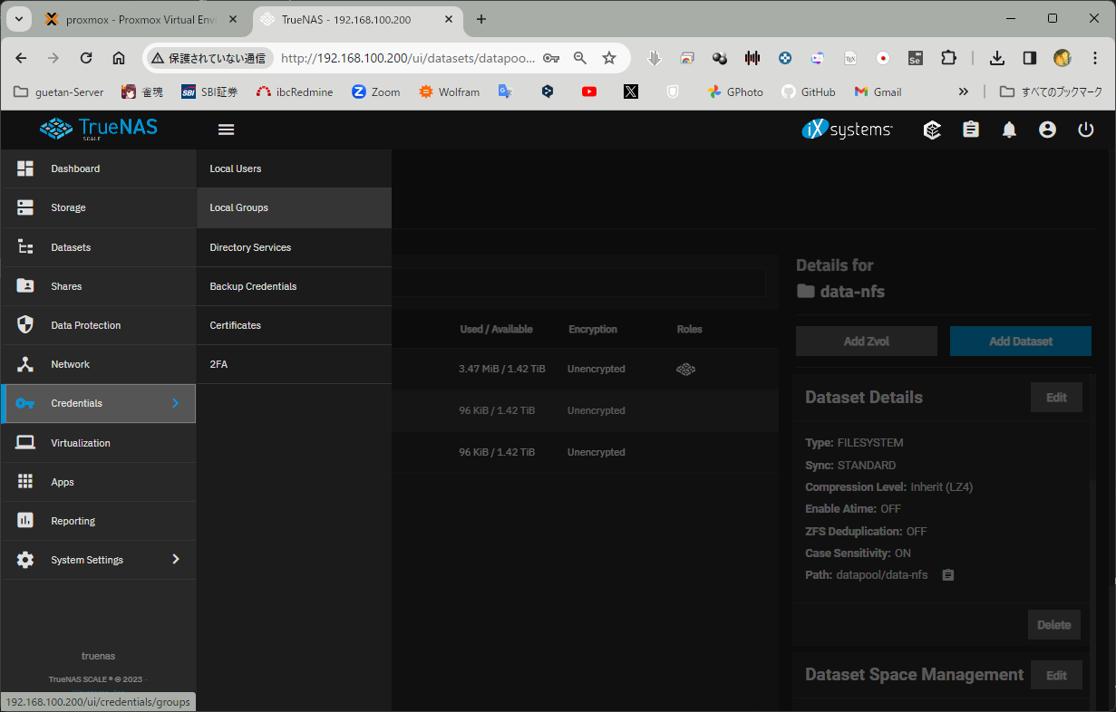Click the power button icon
Screen dimensions: 1116x712
coord(1085,130)
